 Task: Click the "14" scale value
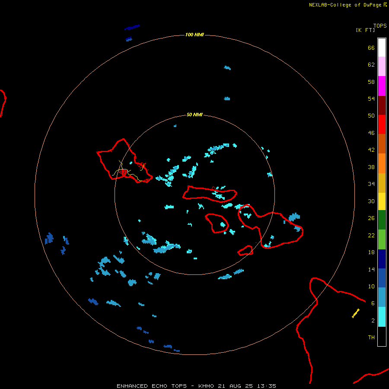point(371,269)
